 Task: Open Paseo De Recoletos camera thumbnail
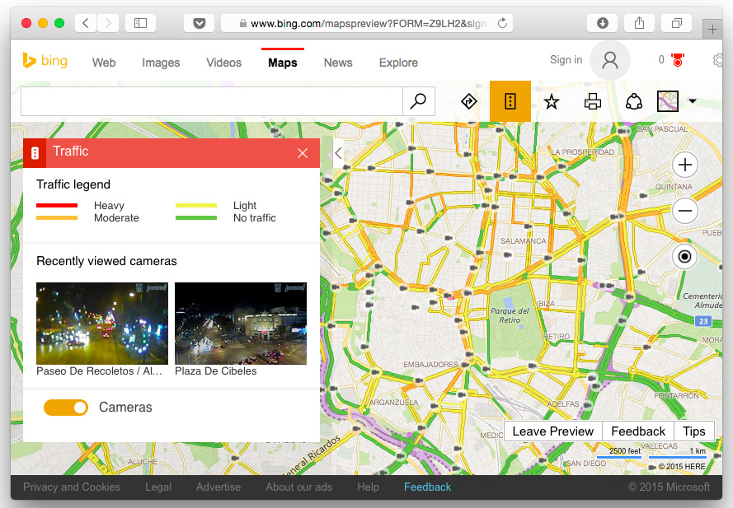point(102,323)
